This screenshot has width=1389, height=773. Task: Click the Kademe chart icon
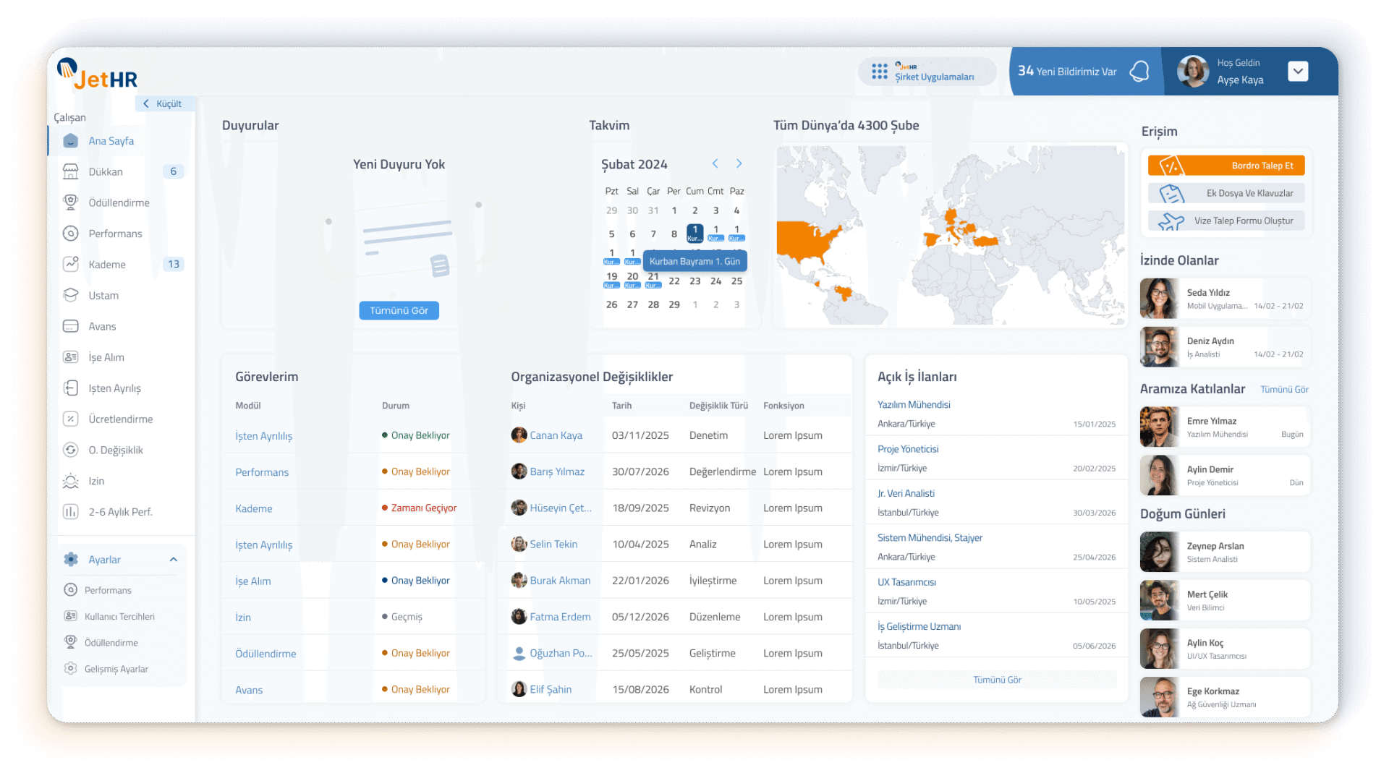[70, 264]
